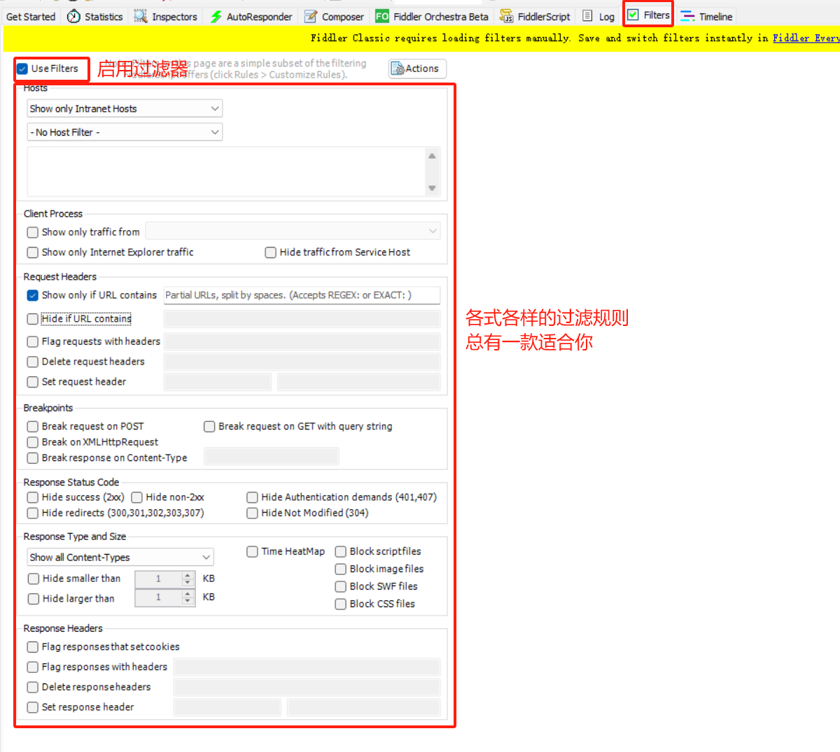Click the Log document icon
Image resolution: width=840 pixels, height=752 pixels.
[588, 16]
